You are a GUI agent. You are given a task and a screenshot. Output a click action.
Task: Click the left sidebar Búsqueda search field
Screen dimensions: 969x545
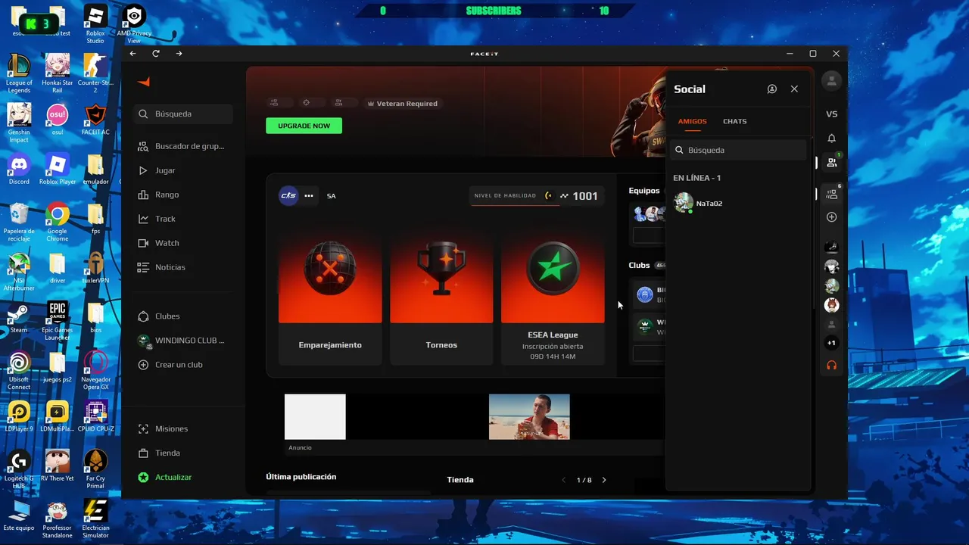[x=182, y=114]
